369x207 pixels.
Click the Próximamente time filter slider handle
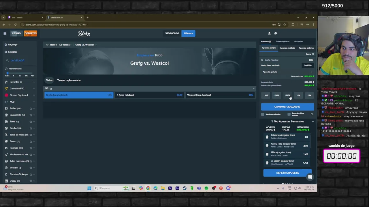click(7, 73)
